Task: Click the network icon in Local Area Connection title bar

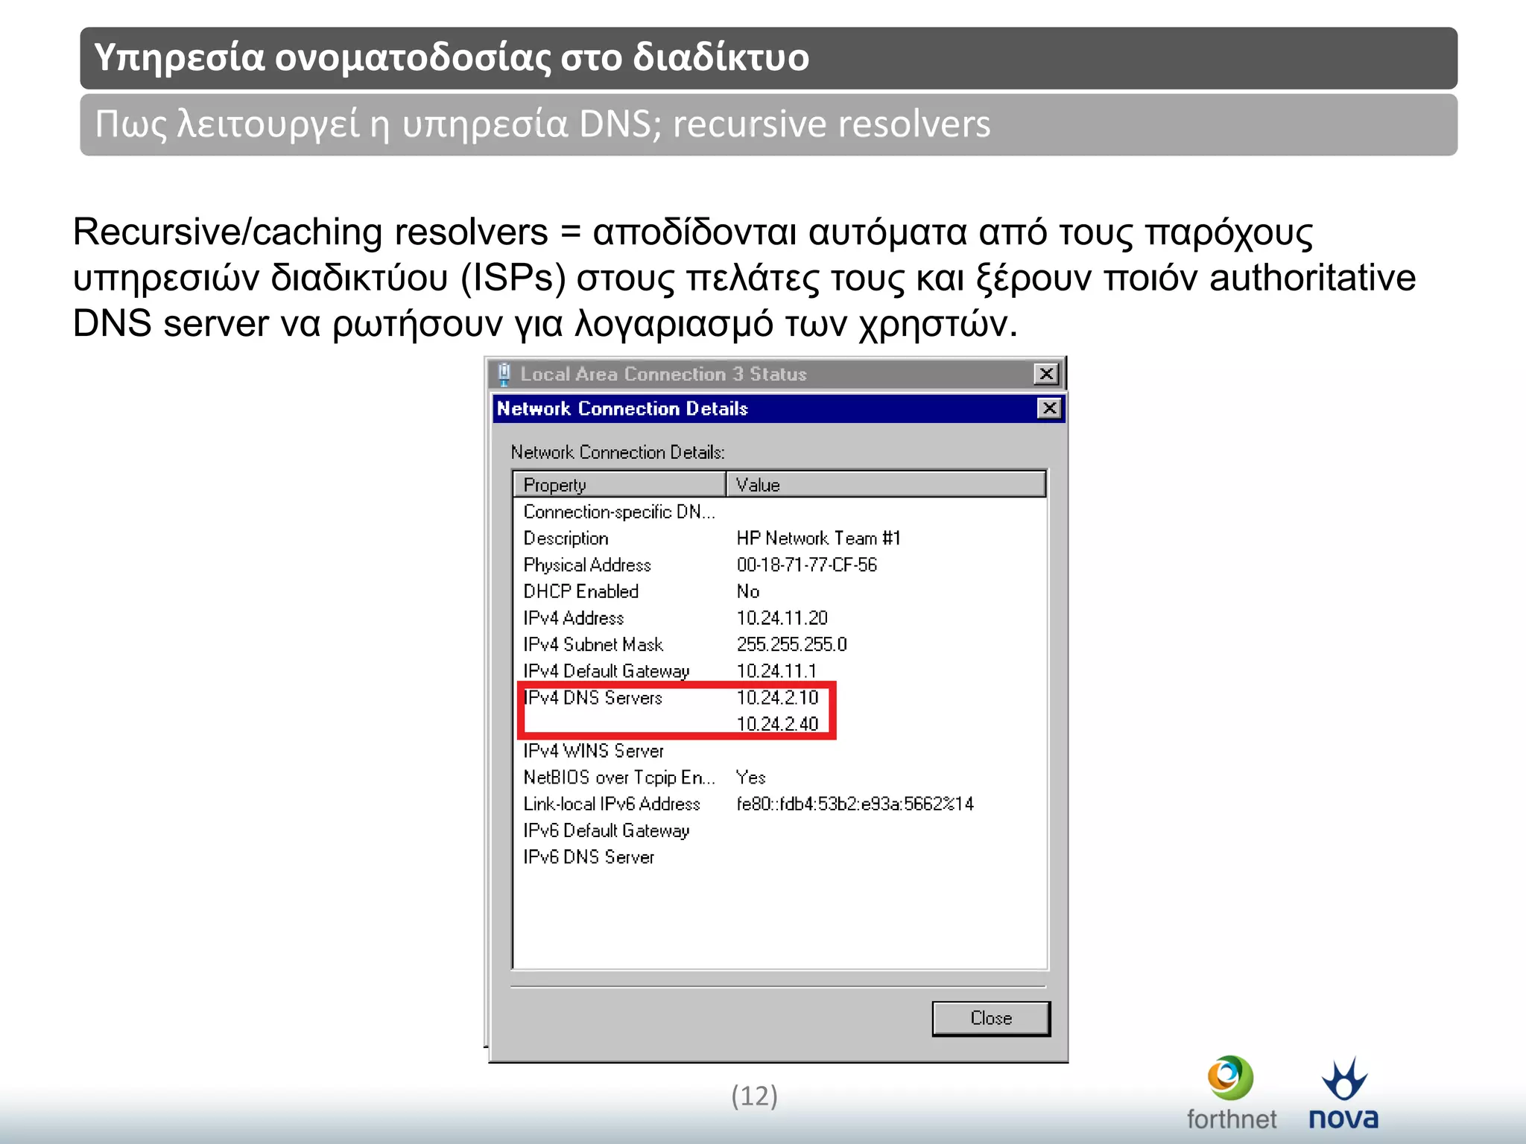Action: tap(504, 374)
